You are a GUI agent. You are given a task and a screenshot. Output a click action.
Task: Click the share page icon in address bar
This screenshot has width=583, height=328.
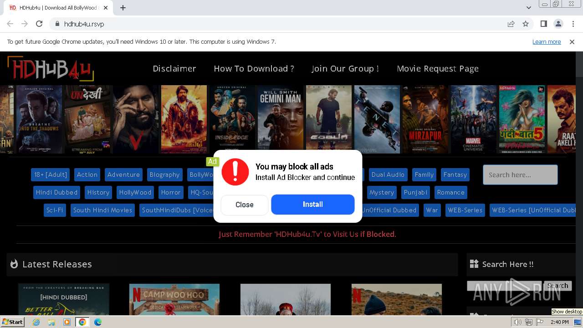511,24
